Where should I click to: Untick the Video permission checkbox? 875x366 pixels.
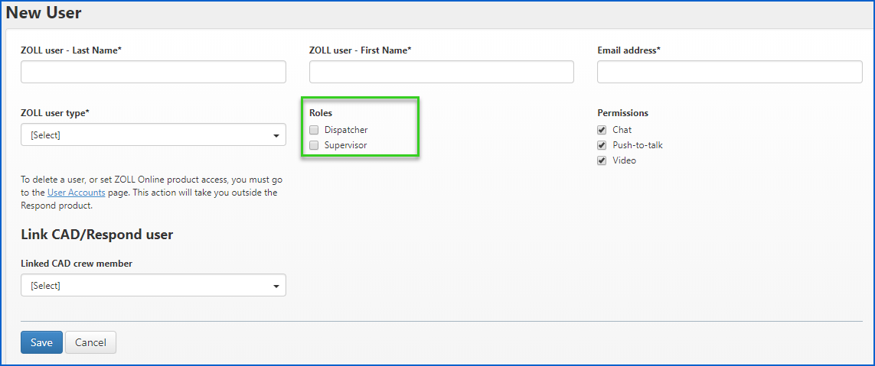coord(602,160)
